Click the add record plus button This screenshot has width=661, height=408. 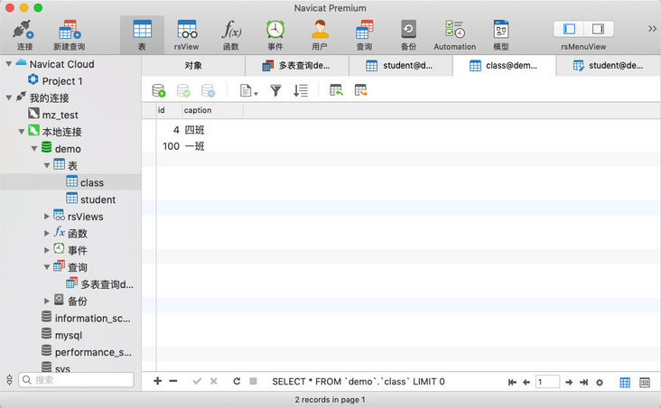pyautogui.click(x=157, y=381)
